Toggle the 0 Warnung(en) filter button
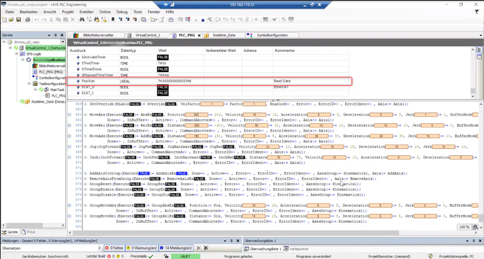Viewport: 484px width, 259px height. click(x=142, y=248)
